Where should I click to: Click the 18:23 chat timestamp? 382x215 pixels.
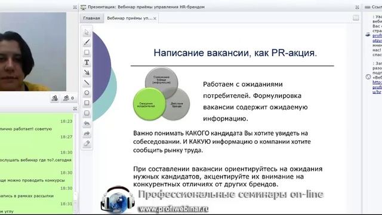pyautogui.click(x=66, y=121)
